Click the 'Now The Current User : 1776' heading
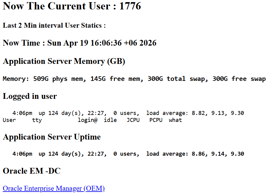276x194 pixels. tap(72, 6)
